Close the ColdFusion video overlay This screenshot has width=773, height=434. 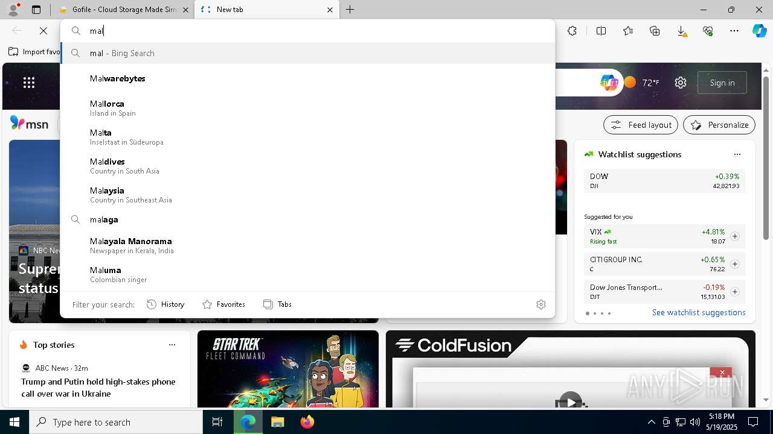coord(722,373)
